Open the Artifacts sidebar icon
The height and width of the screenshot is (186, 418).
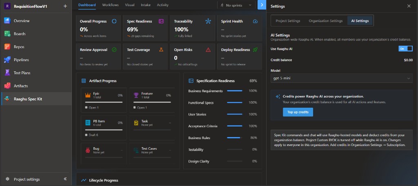pos(7,86)
